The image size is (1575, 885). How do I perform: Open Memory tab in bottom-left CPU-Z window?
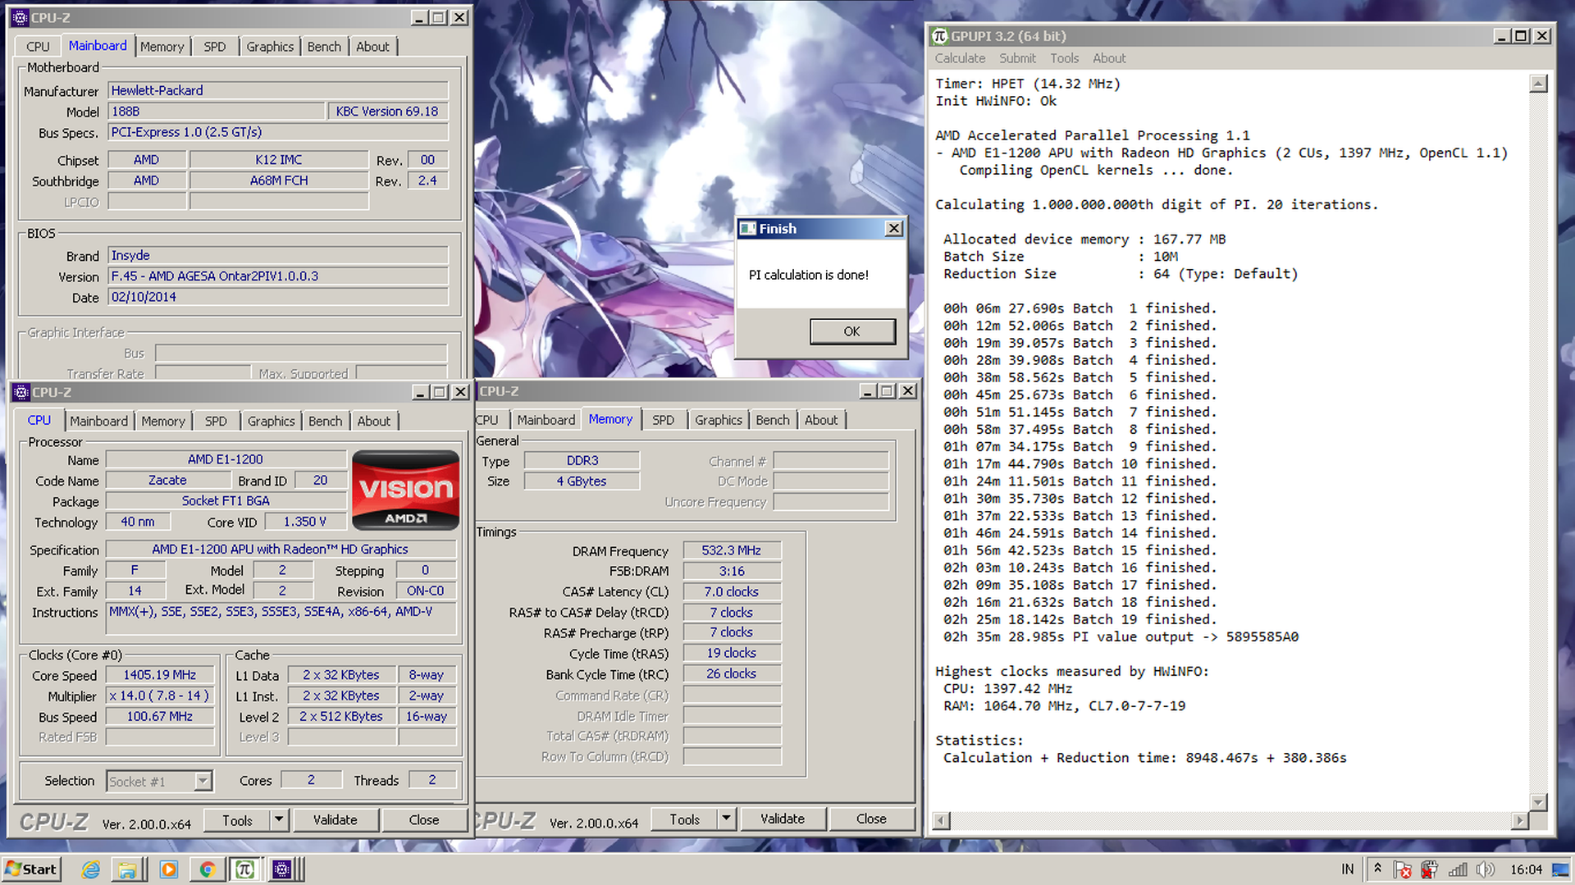coord(163,421)
